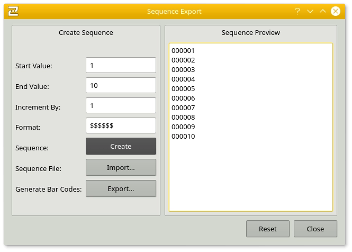Open a sequence file via Import...
Viewport: 352px width, 252px height.
[x=121, y=167]
